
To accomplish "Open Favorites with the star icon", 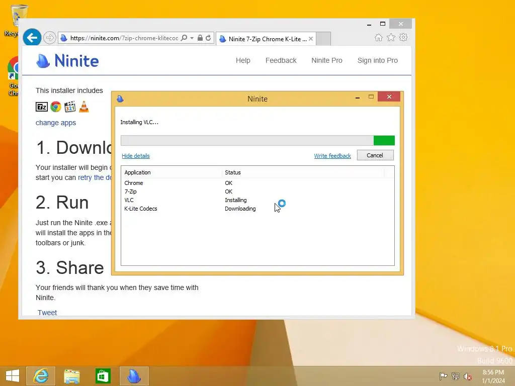I will 391,38.
